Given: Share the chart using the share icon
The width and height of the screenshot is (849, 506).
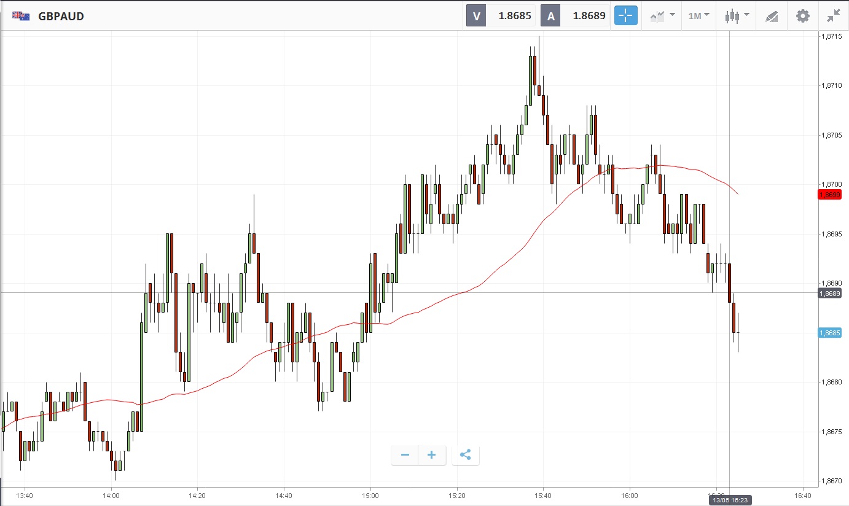Looking at the screenshot, I should pos(465,455).
